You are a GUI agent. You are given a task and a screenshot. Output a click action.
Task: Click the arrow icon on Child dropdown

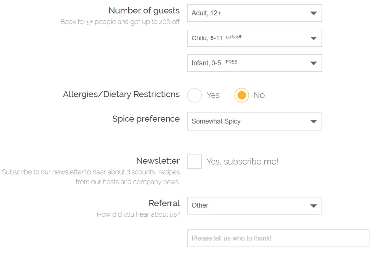313,38
